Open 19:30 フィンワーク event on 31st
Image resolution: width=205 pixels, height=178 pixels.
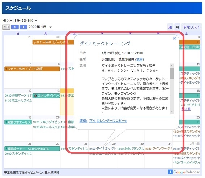point(158,148)
